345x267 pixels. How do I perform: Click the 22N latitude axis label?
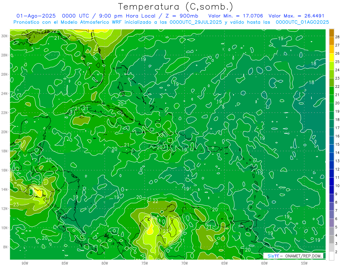(5, 112)
